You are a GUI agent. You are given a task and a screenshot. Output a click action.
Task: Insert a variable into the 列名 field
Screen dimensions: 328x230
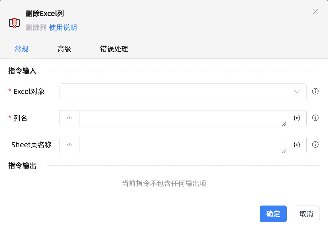point(297,118)
